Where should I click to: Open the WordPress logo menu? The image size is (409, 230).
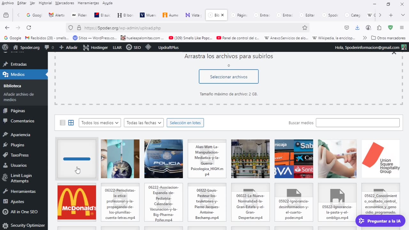point(5,47)
